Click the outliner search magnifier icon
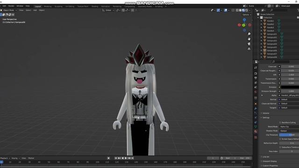 (271, 10)
